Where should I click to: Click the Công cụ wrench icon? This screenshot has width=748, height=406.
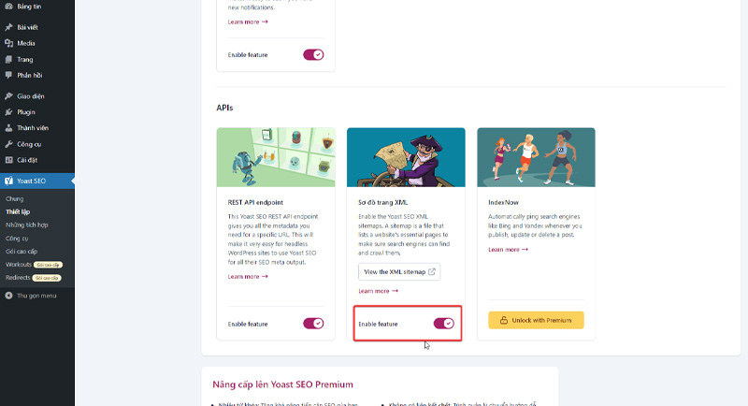pos(8,144)
